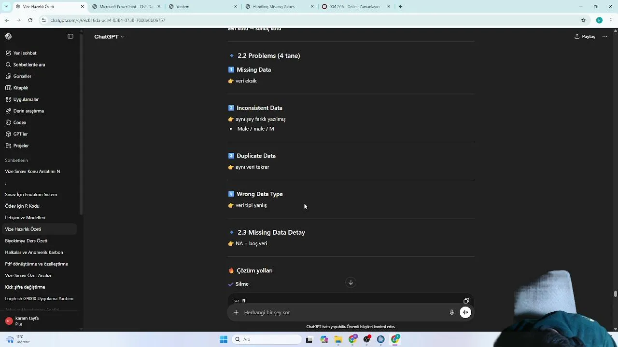Viewport: 618px width, 347px height.
Task: Collapse the sidebar with panel icon
Action: pyautogui.click(x=70, y=36)
